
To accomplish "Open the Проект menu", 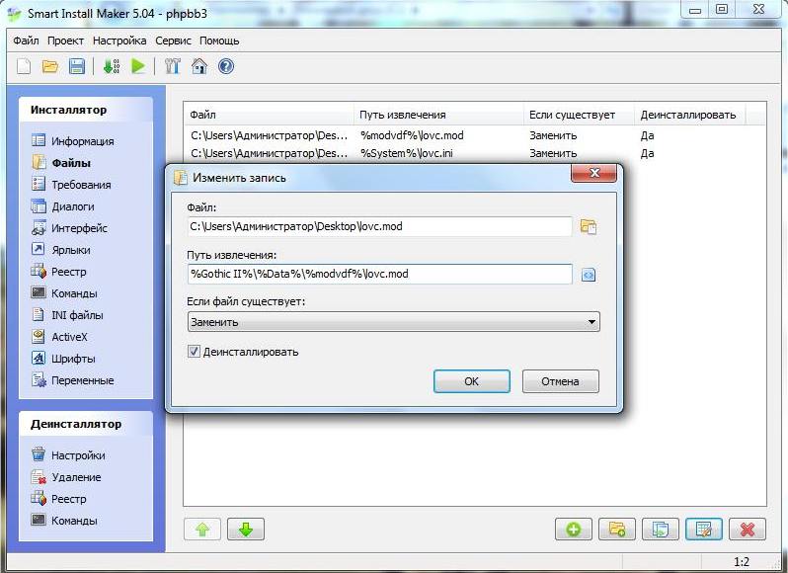I will coord(65,41).
